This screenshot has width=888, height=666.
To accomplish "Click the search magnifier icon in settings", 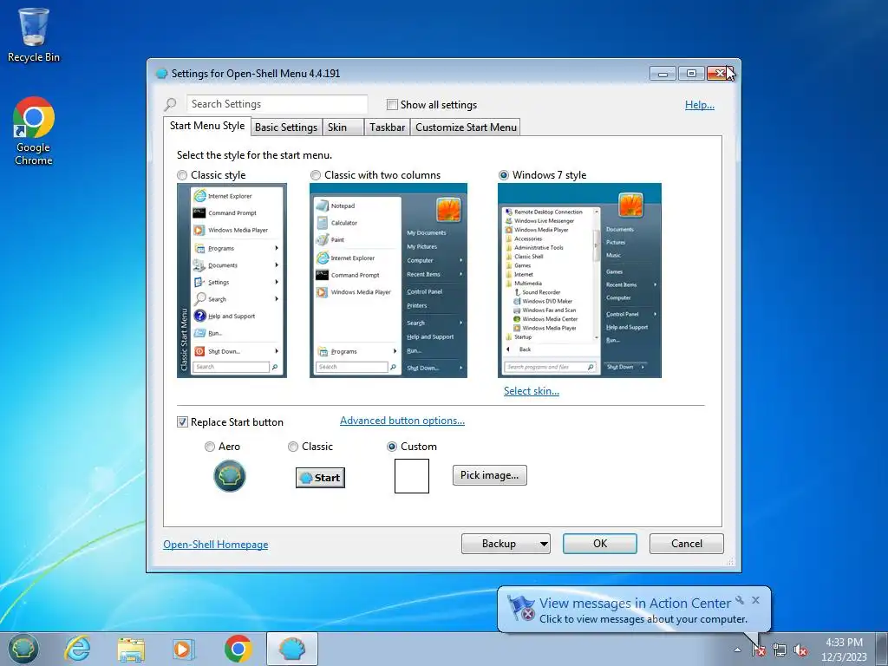I will [170, 104].
